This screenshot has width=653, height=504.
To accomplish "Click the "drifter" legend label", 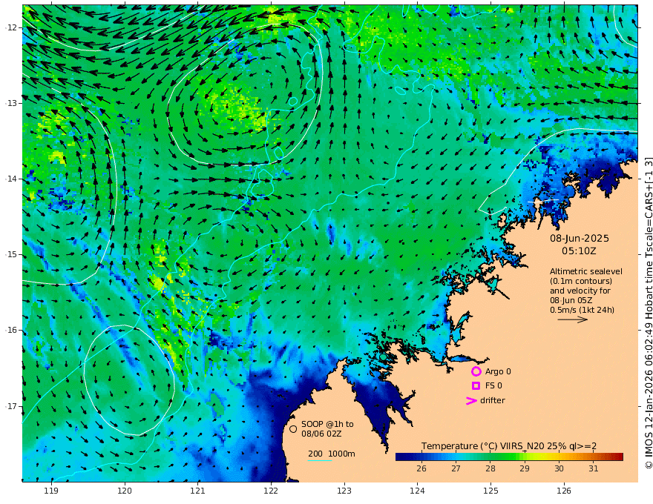I will pos(493,400).
